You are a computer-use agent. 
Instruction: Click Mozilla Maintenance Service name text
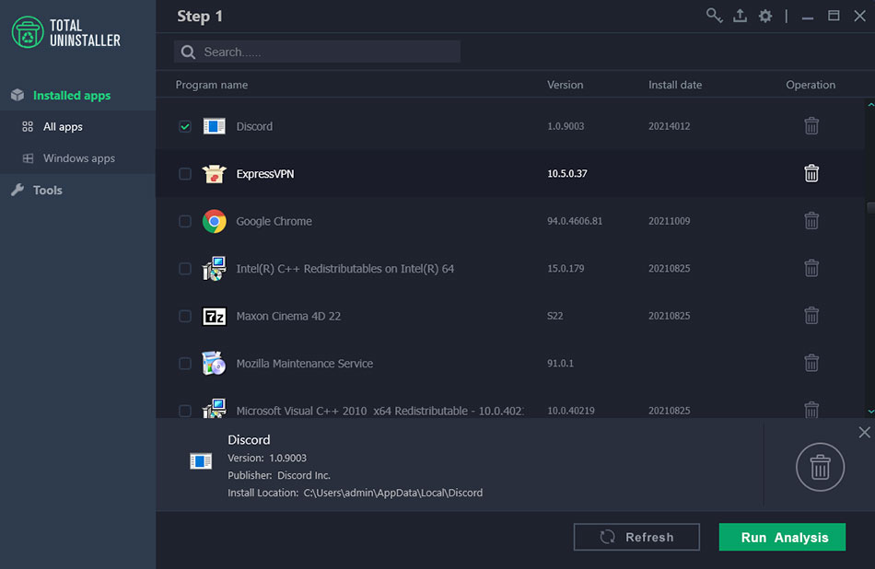pos(305,363)
